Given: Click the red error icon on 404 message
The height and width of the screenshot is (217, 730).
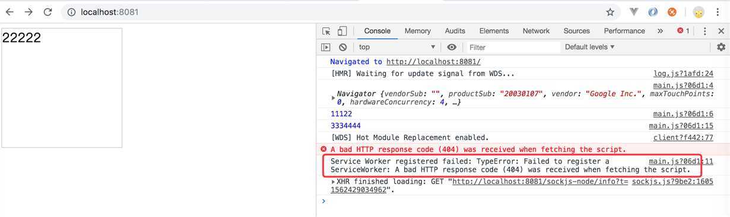Looking at the screenshot, I should [x=323, y=149].
